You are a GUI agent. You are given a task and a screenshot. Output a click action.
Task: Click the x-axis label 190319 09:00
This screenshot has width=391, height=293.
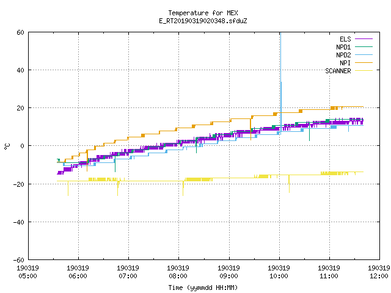coord(228,272)
